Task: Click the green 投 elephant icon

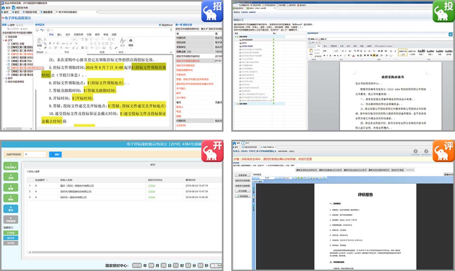Action: (x=444, y=11)
